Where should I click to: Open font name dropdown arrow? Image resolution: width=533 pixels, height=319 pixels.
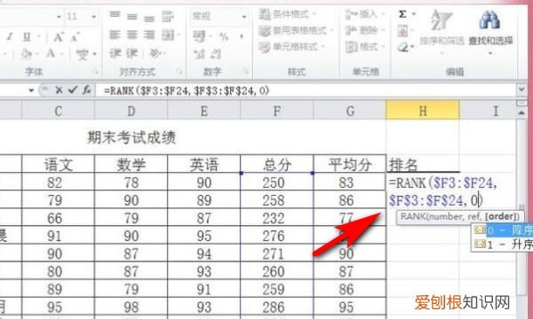(x=59, y=17)
